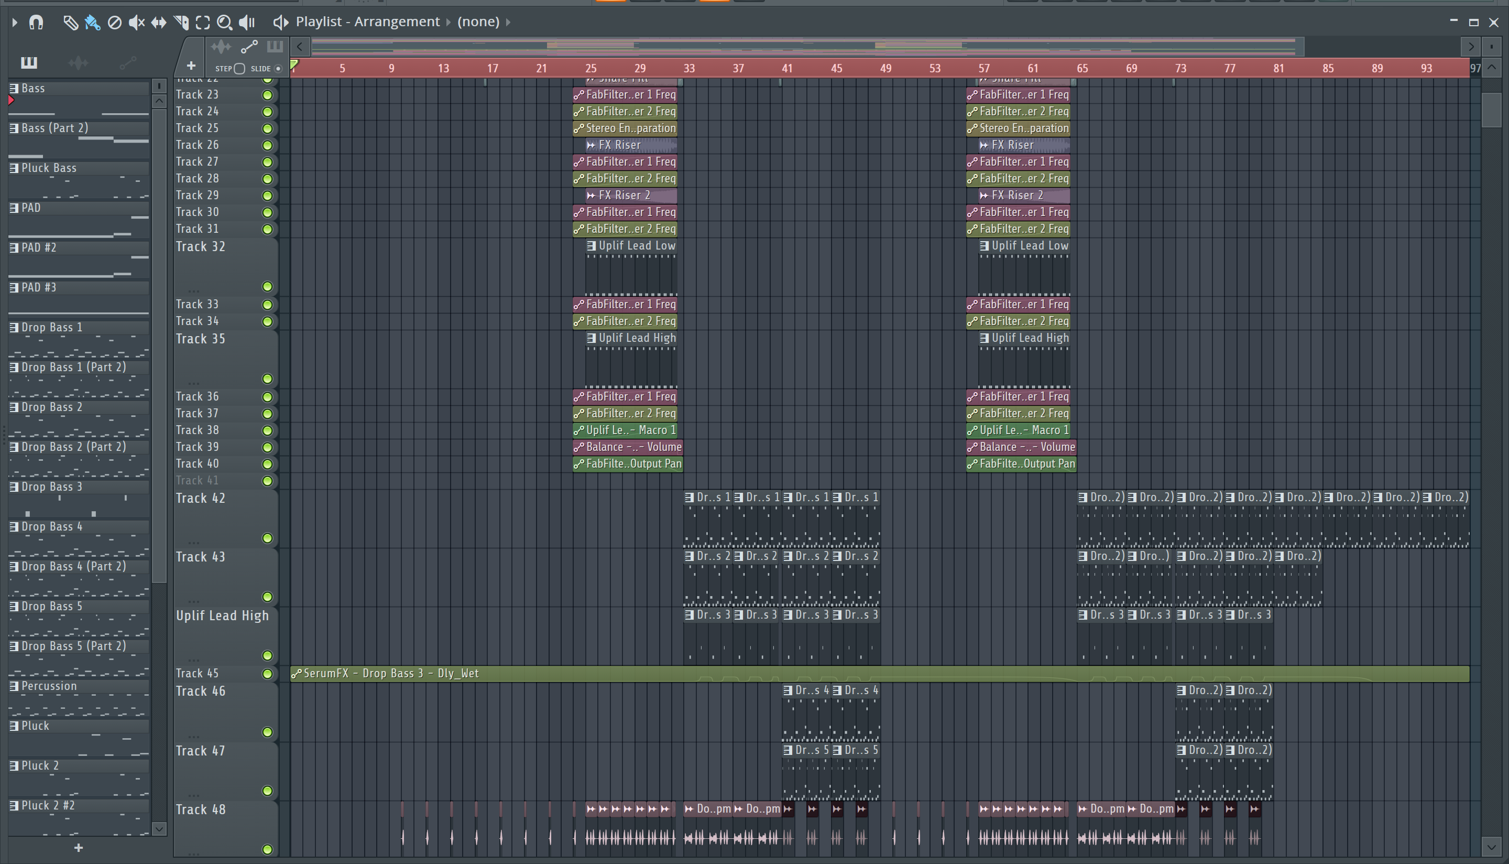Image resolution: width=1509 pixels, height=864 pixels.
Task: Select the Select tool
Action: 203,22
